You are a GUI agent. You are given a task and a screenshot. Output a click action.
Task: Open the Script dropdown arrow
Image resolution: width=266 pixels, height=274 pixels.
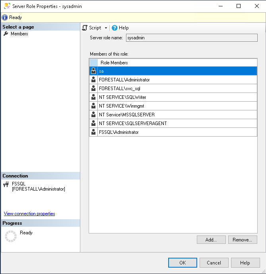coord(106,28)
